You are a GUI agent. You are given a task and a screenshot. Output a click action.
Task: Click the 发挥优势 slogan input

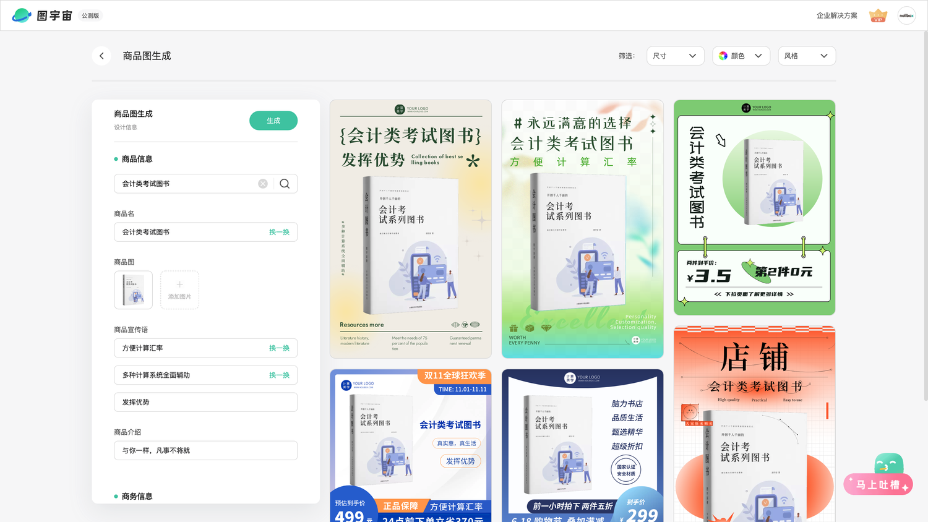coord(205,402)
